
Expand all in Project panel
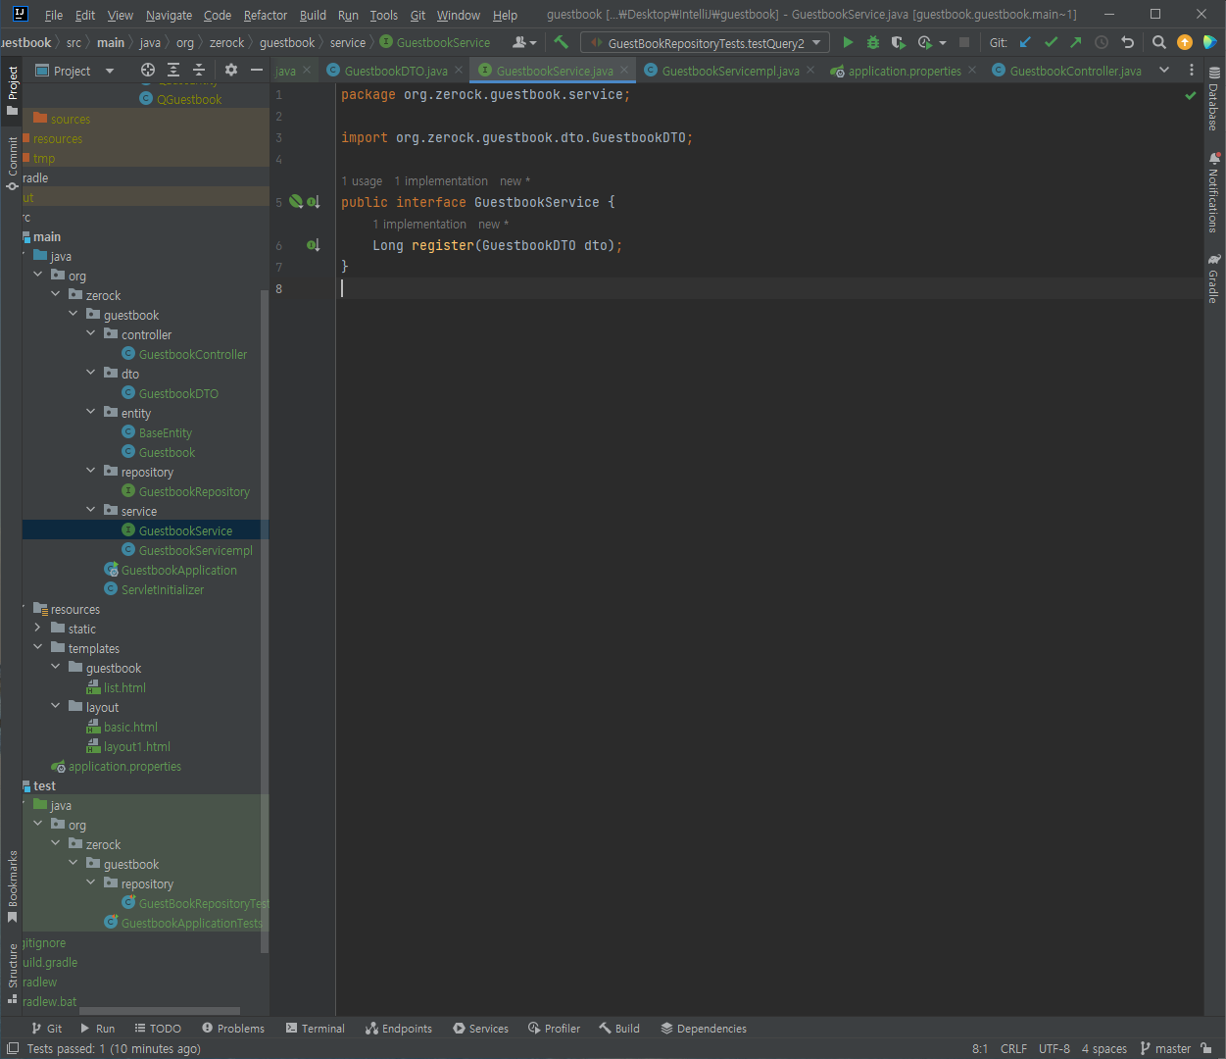tap(173, 70)
